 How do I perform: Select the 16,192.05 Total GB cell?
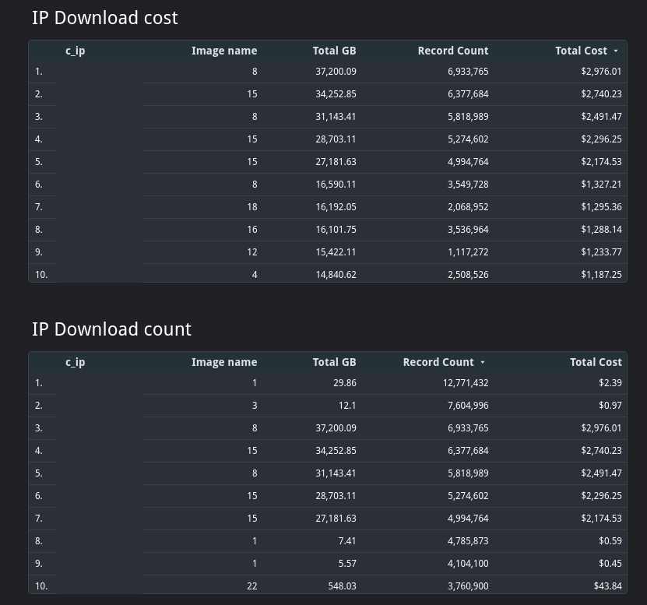tap(336, 207)
